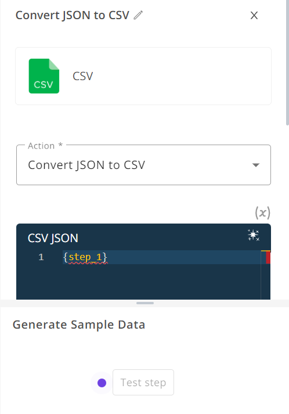289x414 pixels.
Task: Click the Convert JSON to CSV title text
Action: 73,15
